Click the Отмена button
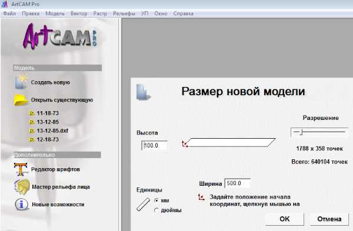The image size is (353, 231). pos(329,219)
